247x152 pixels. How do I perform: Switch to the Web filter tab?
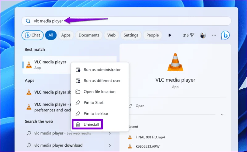pyautogui.click(x=111, y=35)
